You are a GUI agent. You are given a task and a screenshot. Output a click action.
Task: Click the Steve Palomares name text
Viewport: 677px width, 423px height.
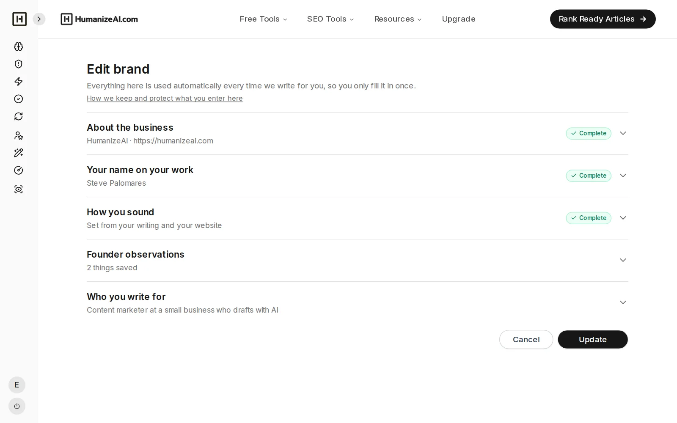[116, 183]
